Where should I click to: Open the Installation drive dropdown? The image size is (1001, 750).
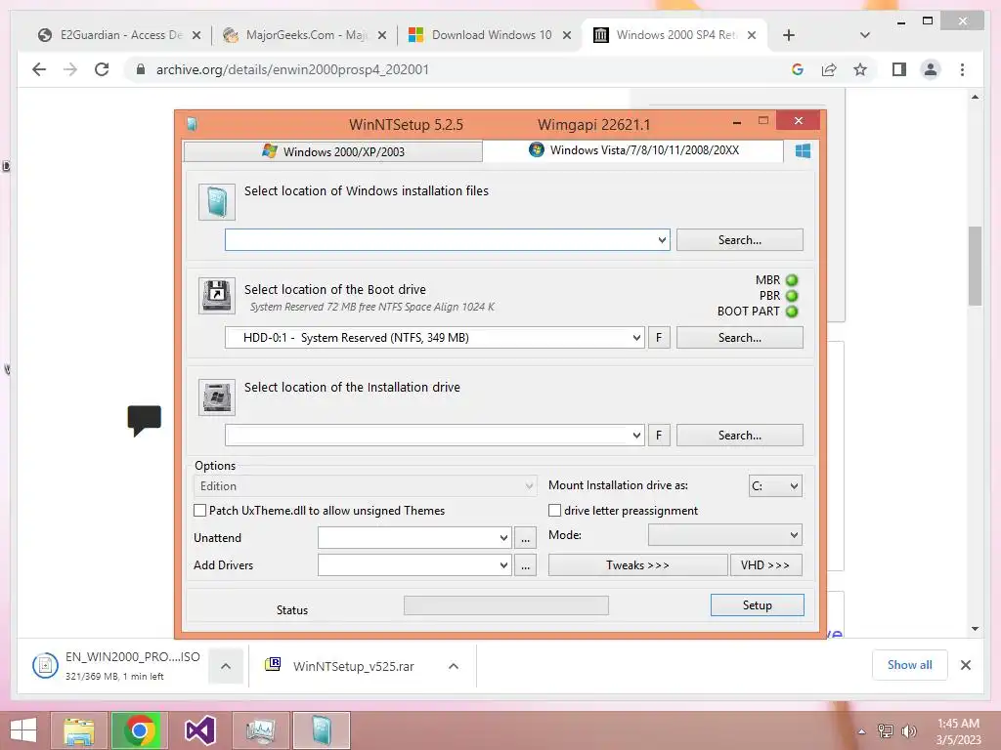coord(636,435)
